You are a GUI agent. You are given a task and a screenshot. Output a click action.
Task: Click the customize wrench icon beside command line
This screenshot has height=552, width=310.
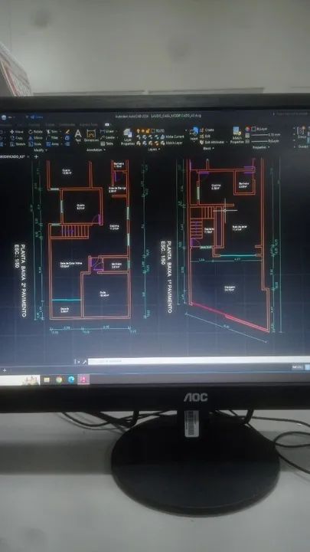(x=84, y=362)
